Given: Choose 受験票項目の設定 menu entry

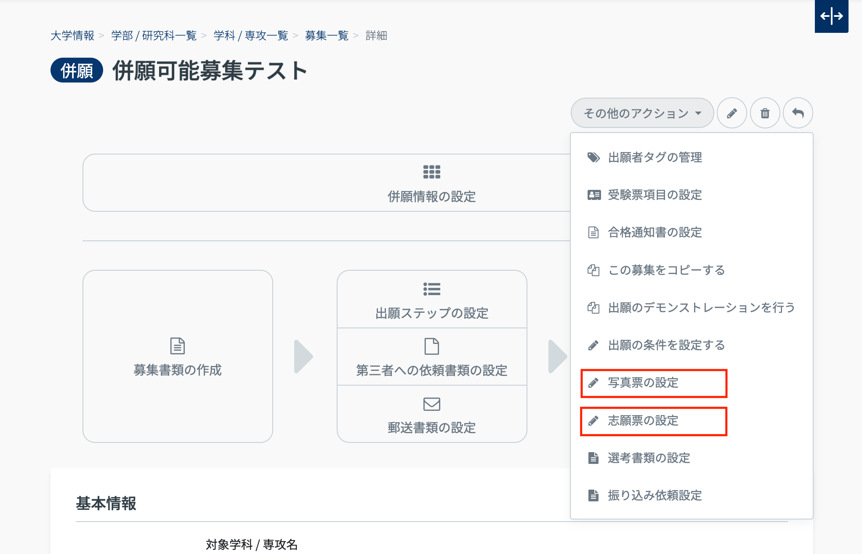Looking at the screenshot, I should pyautogui.click(x=654, y=195).
